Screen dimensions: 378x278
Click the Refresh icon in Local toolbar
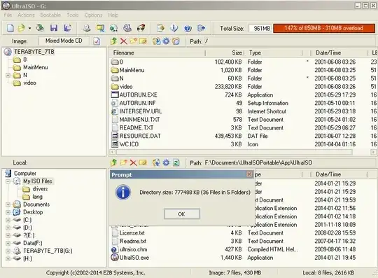[176, 162]
